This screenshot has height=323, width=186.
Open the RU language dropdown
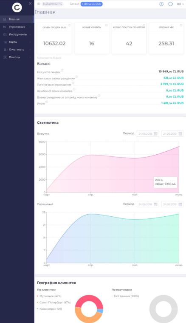click(x=180, y=4)
